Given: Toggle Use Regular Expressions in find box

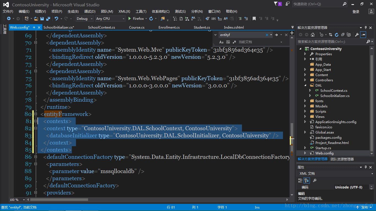Looking at the screenshot, I should tap(235, 42).
